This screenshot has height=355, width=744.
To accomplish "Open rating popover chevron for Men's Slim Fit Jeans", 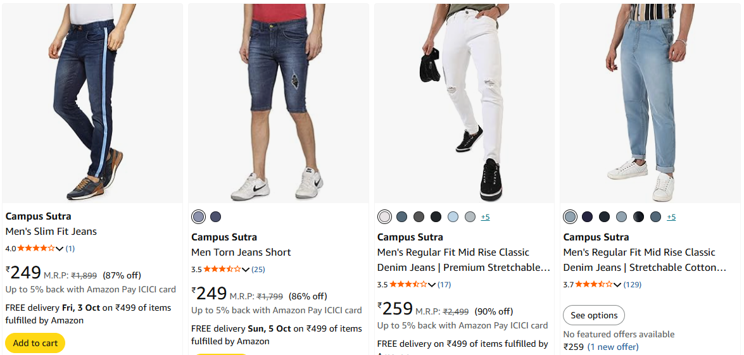I will 60,249.
